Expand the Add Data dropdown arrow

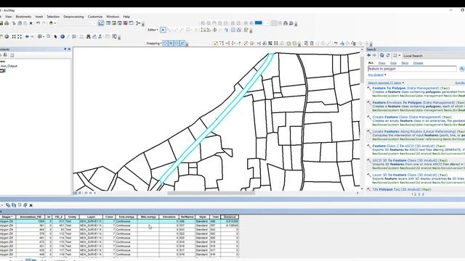[55, 23]
